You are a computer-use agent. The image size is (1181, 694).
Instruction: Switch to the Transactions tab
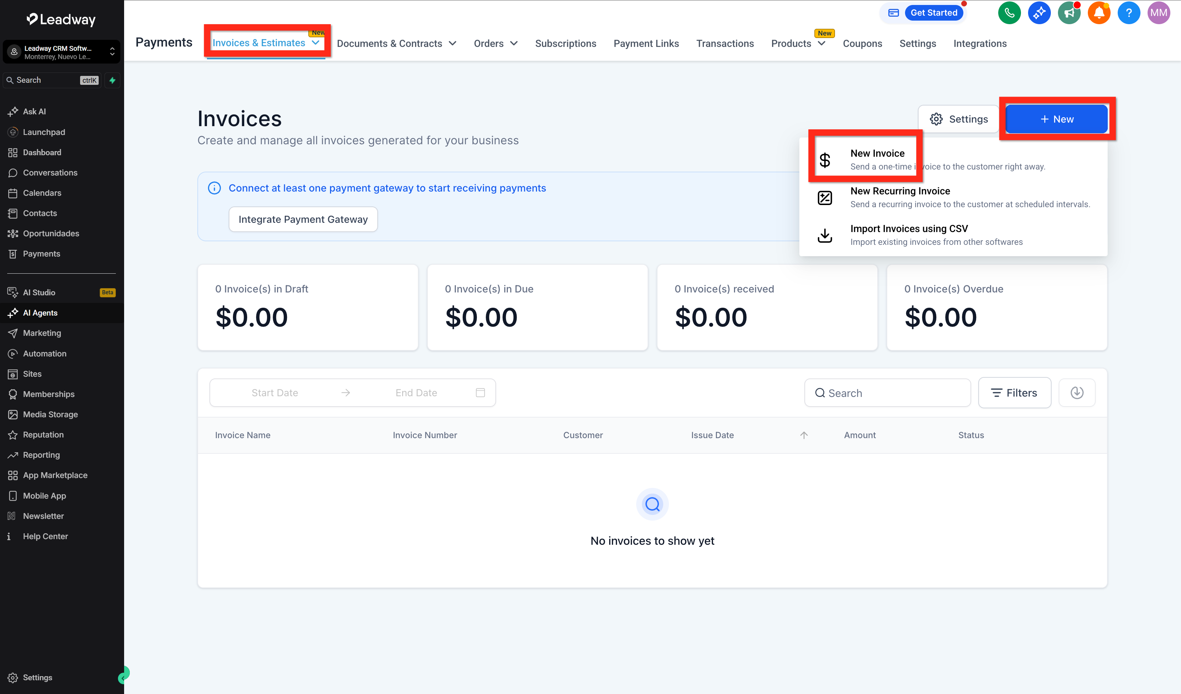[724, 44]
